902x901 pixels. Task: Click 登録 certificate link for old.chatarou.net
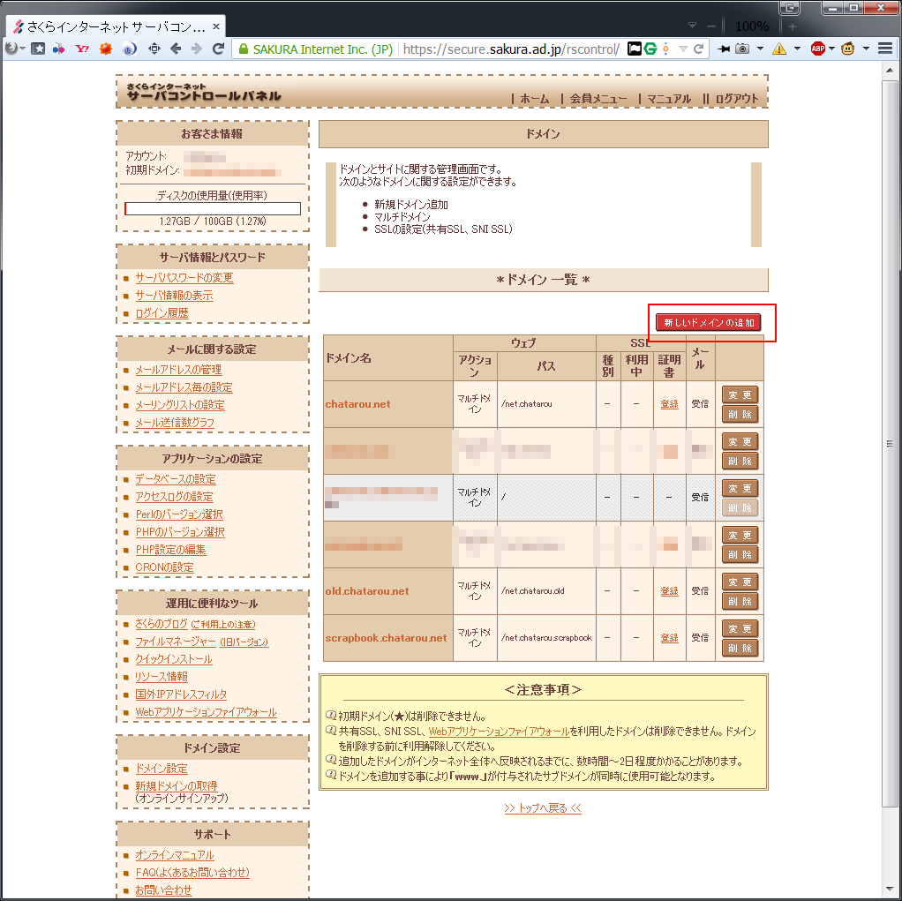coord(669,591)
